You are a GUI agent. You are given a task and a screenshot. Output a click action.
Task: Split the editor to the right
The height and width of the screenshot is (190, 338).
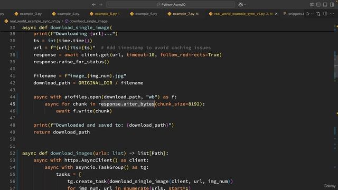(325, 14)
